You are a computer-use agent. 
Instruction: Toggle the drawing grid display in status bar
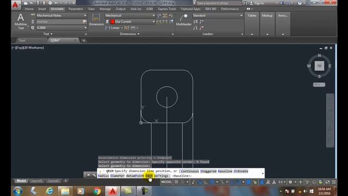pos(176,182)
